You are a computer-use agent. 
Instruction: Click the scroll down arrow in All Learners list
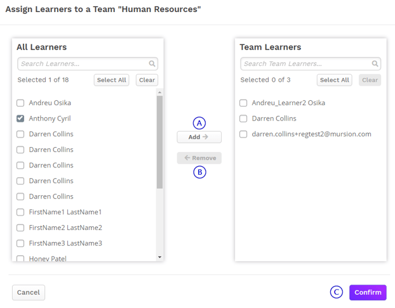(x=160, y=257)
